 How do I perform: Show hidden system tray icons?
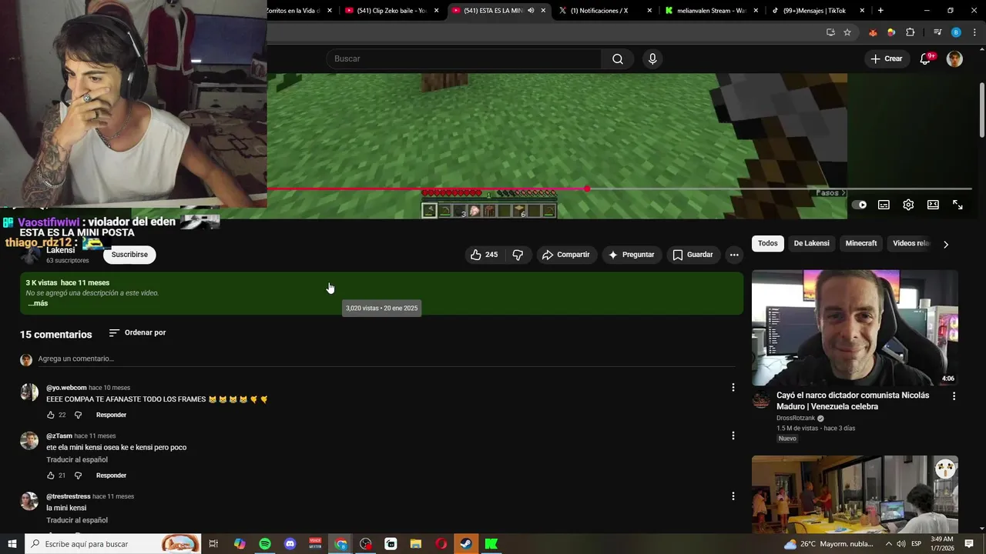tap(888, 544)
